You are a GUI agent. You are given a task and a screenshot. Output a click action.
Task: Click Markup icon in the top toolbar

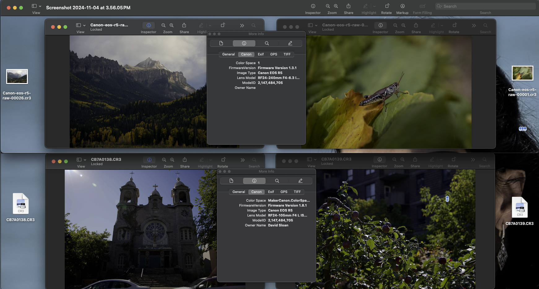[x=402, y=6]
